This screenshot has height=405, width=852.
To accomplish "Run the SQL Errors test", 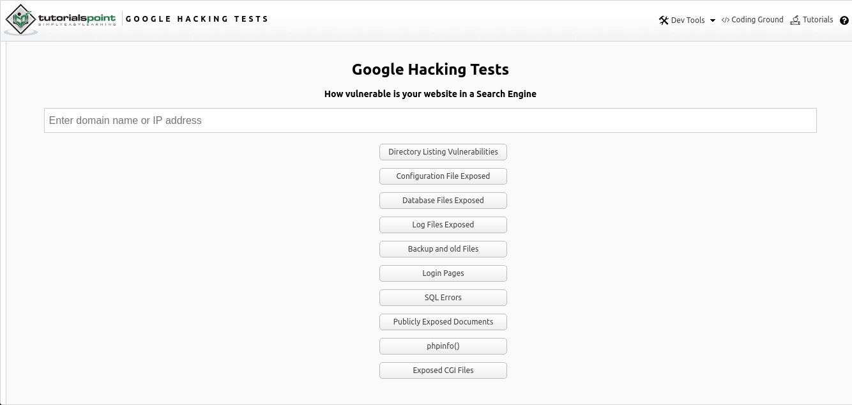I will click(x=443, y=298).
